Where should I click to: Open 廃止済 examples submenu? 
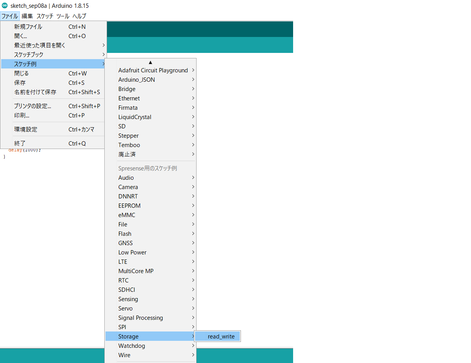(x=150, y=154)
